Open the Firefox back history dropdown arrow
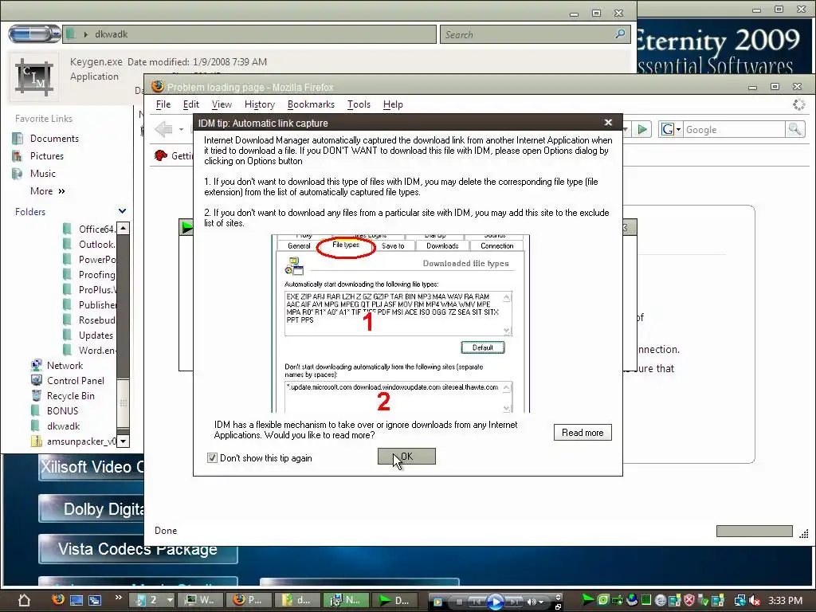 click(181, 129)
